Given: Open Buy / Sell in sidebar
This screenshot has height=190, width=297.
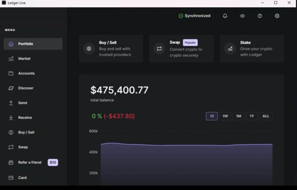Looking at the screenshot, I should tap(26, 133).
